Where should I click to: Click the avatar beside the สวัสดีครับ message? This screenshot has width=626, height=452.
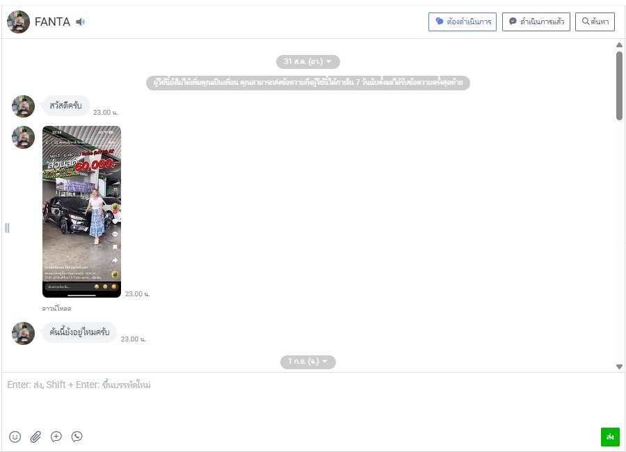pyautogui.click(x=23, y=106)
